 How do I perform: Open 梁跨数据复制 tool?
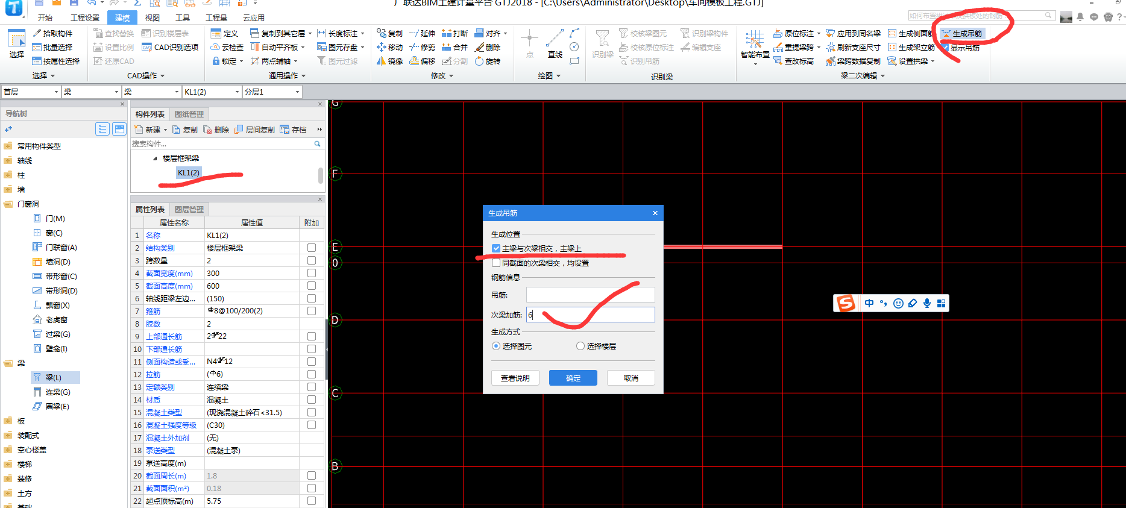click(x=853, y=61)
